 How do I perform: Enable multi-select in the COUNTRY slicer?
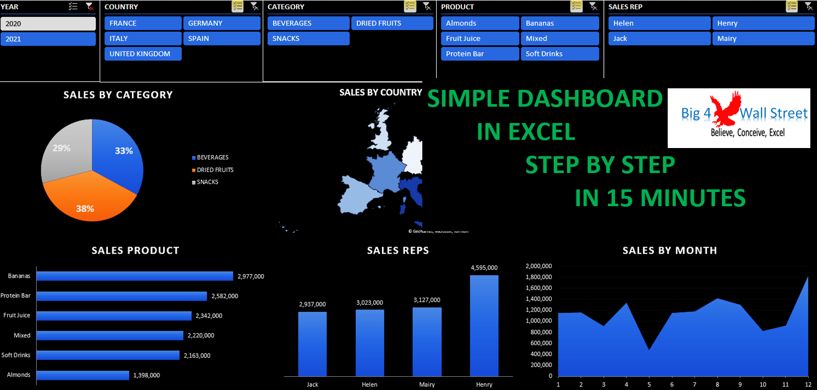(237, 7)
